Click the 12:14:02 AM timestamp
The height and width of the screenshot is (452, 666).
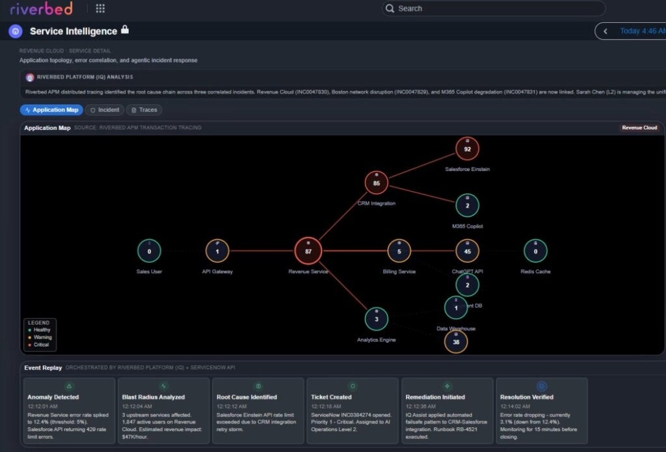(x=516, y=406)
